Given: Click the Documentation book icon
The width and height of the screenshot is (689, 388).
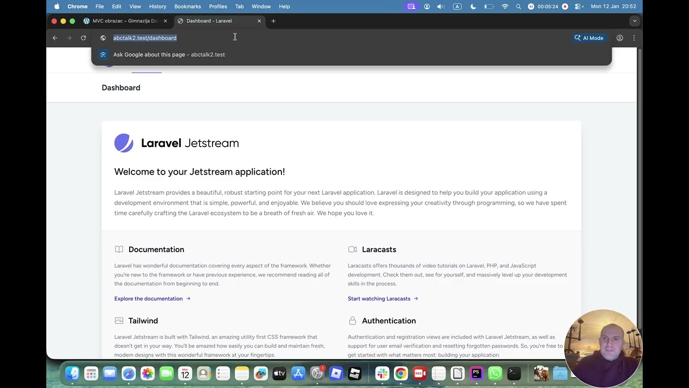Looking at the screenshot, I should pos(119,250).
